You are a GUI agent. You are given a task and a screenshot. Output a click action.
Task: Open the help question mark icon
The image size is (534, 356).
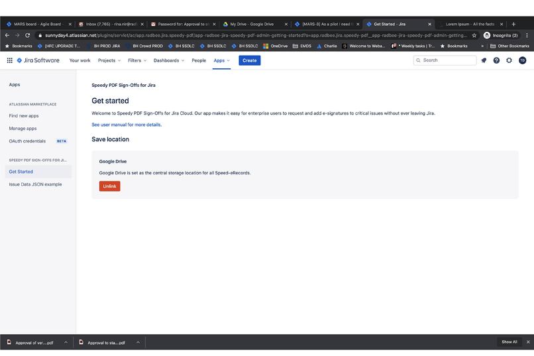(496, 60)
